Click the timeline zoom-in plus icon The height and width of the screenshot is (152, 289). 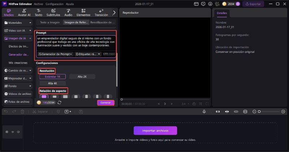pyautogui.click(x=284, y=112)
